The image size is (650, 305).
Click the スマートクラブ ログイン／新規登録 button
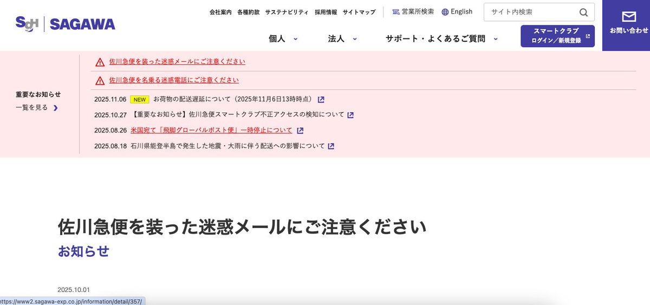[557, 36]
